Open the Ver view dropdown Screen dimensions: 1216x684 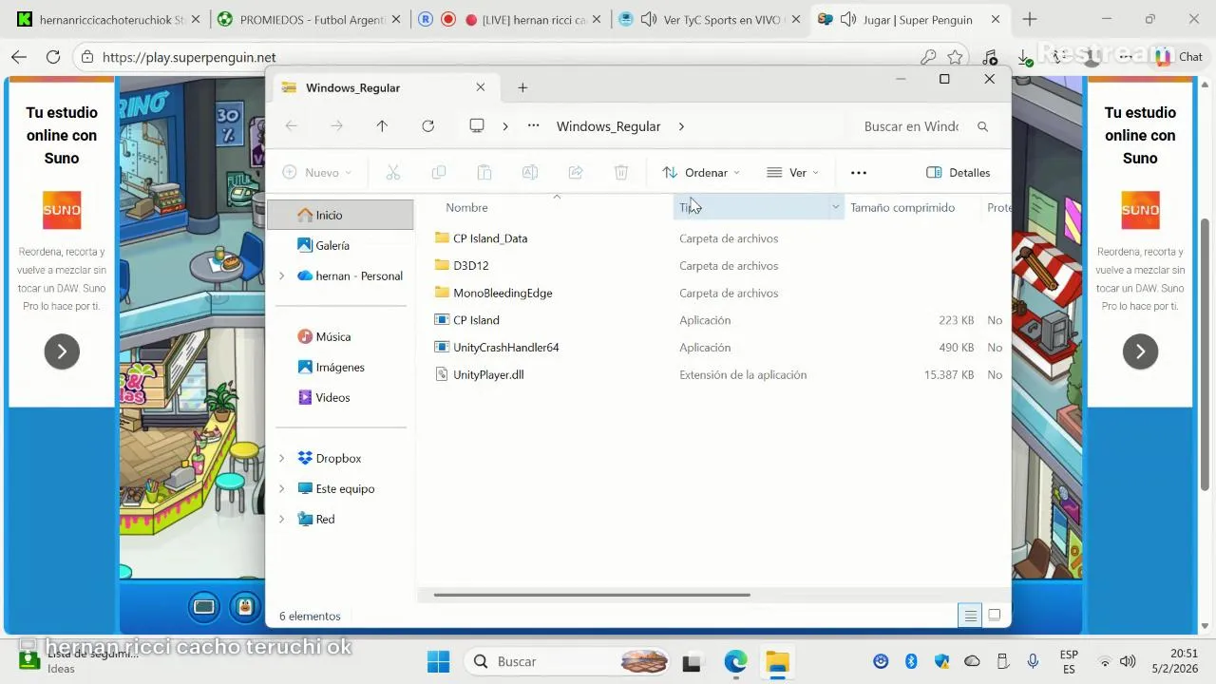pyautogui.click(x=792, y=172)
